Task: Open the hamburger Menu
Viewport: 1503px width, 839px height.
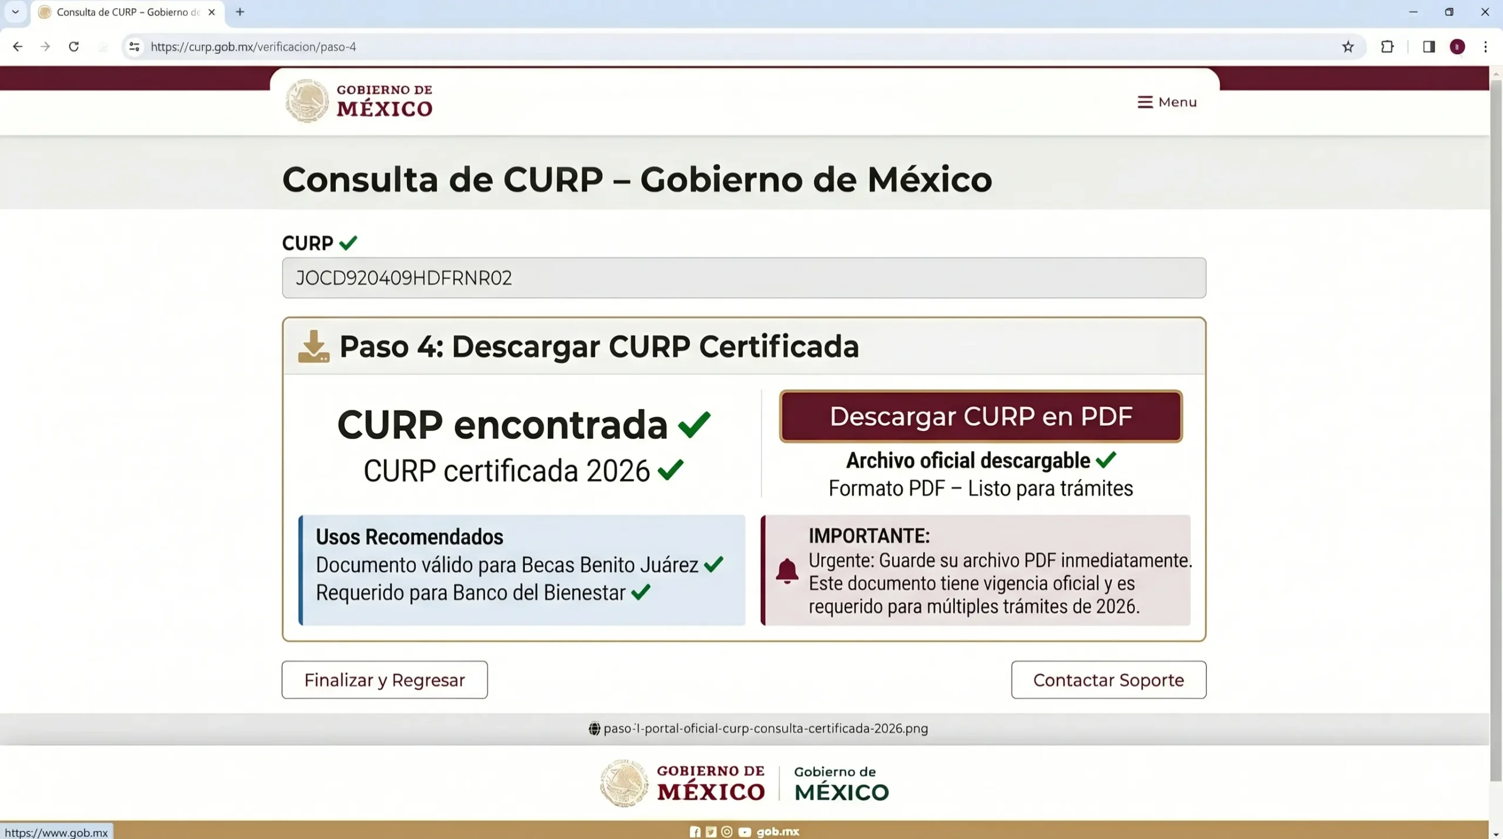Action: click(1167, 102)
